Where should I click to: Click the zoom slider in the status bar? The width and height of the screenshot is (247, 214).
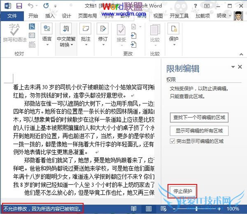[x=197, y=209]
